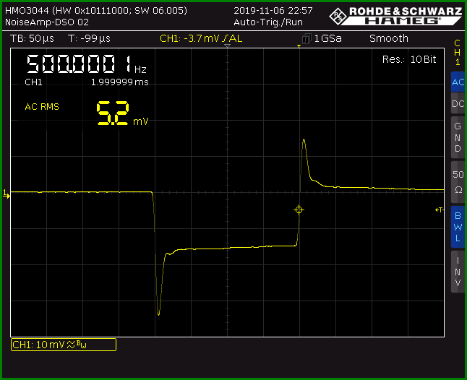Click the Rohde & Schwarz Hameg logo

pyautogui.click(x=395, y=16)
